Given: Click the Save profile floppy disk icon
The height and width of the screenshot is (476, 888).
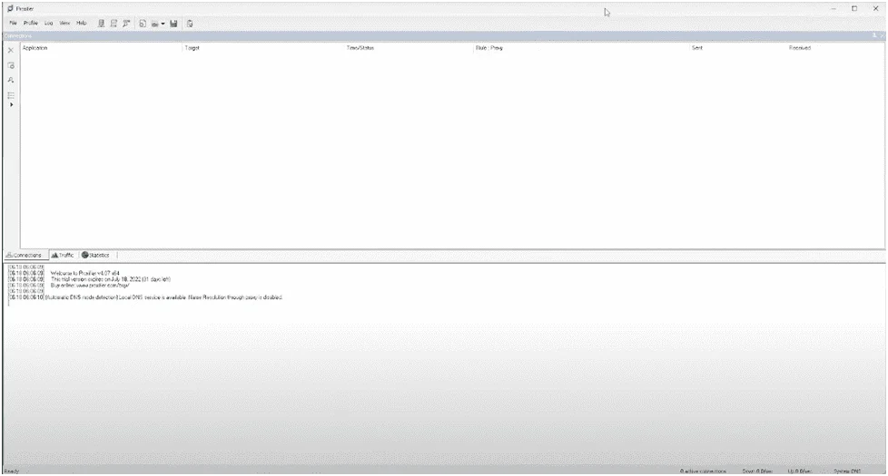Looking at the screenshot, I should click(x=173, y=24).
